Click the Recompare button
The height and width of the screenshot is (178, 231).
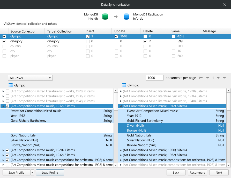(197, 172)
